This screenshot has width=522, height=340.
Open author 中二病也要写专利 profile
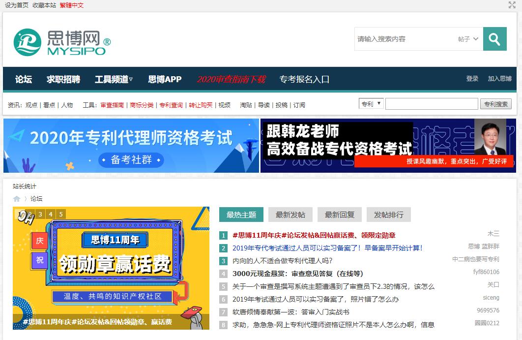coord(476,259)
